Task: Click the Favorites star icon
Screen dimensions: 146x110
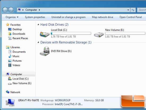Action: [x=7, y=25]
